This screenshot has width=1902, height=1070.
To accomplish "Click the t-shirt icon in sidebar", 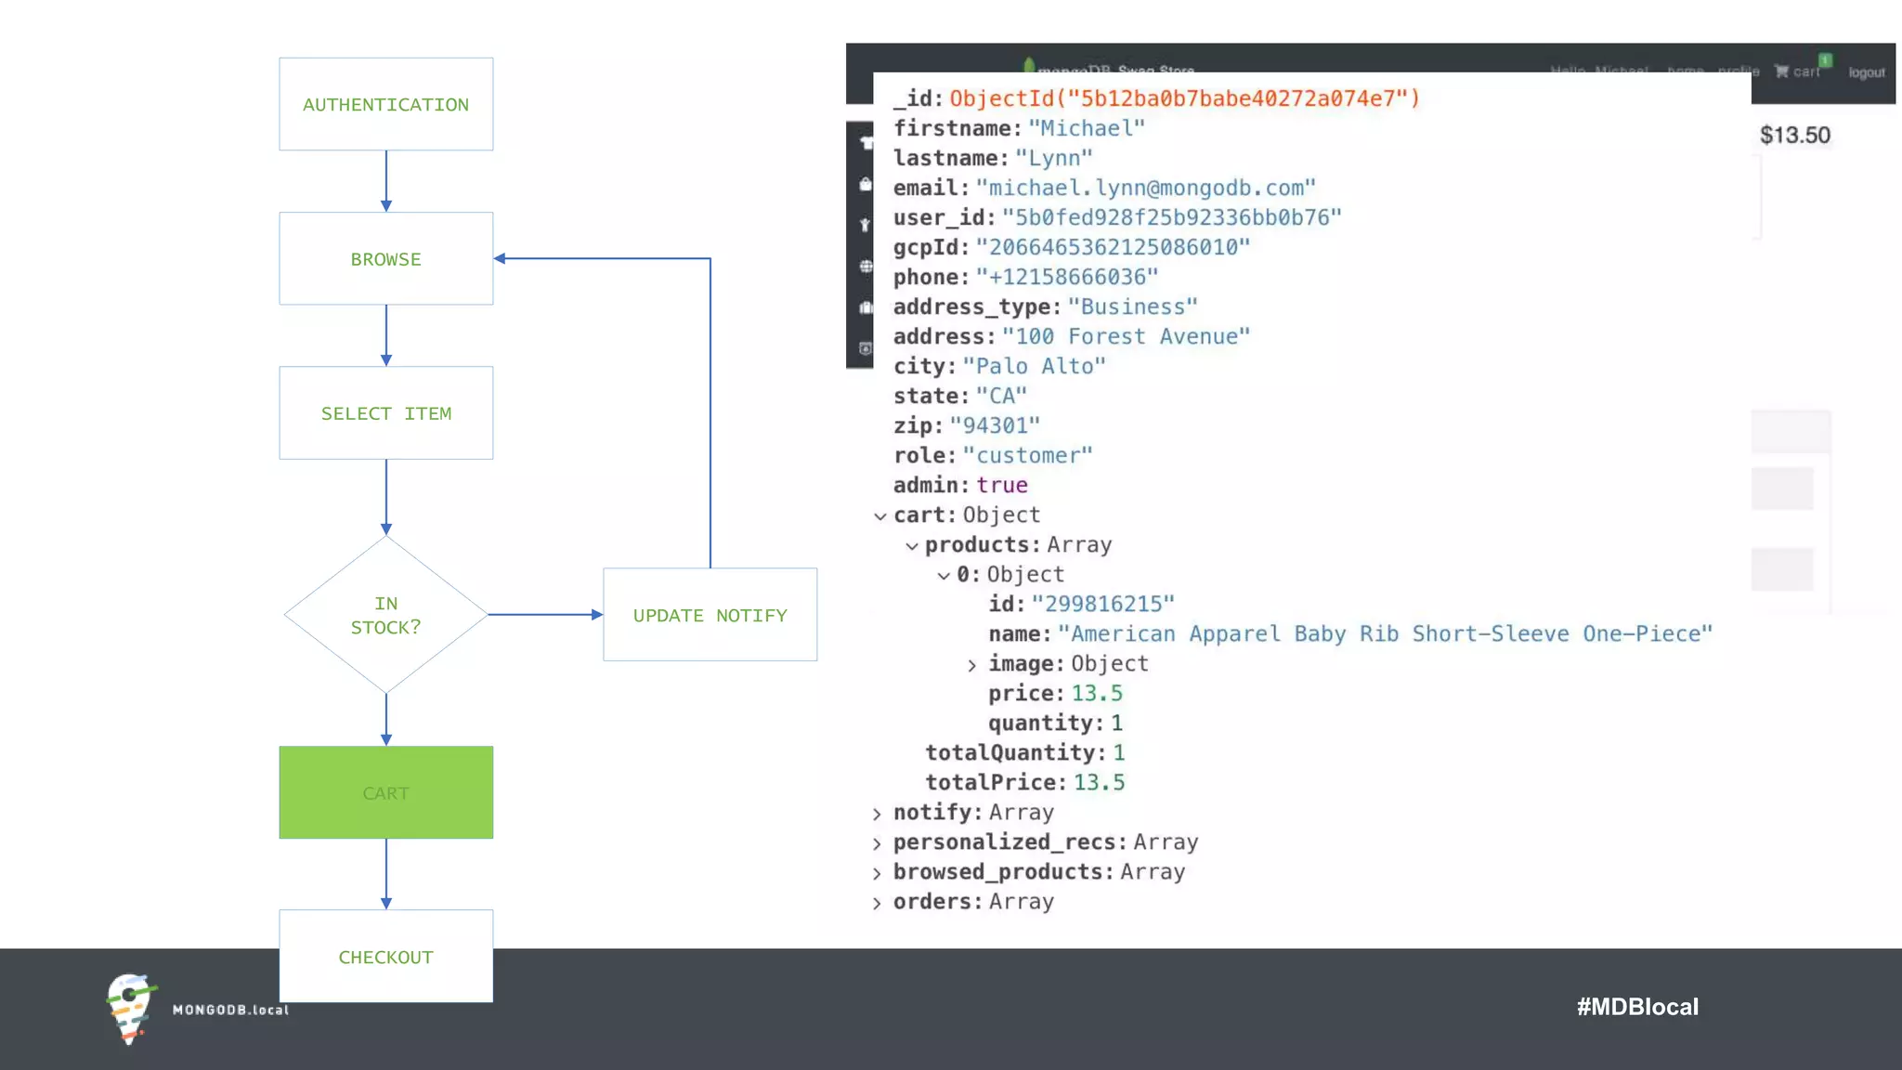I will click(866, 142).
